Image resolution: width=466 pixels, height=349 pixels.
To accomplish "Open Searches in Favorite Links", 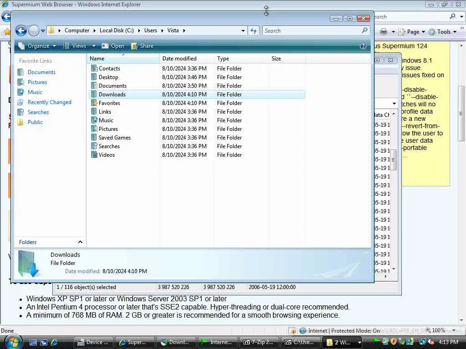I will click(x=38, y=112).
